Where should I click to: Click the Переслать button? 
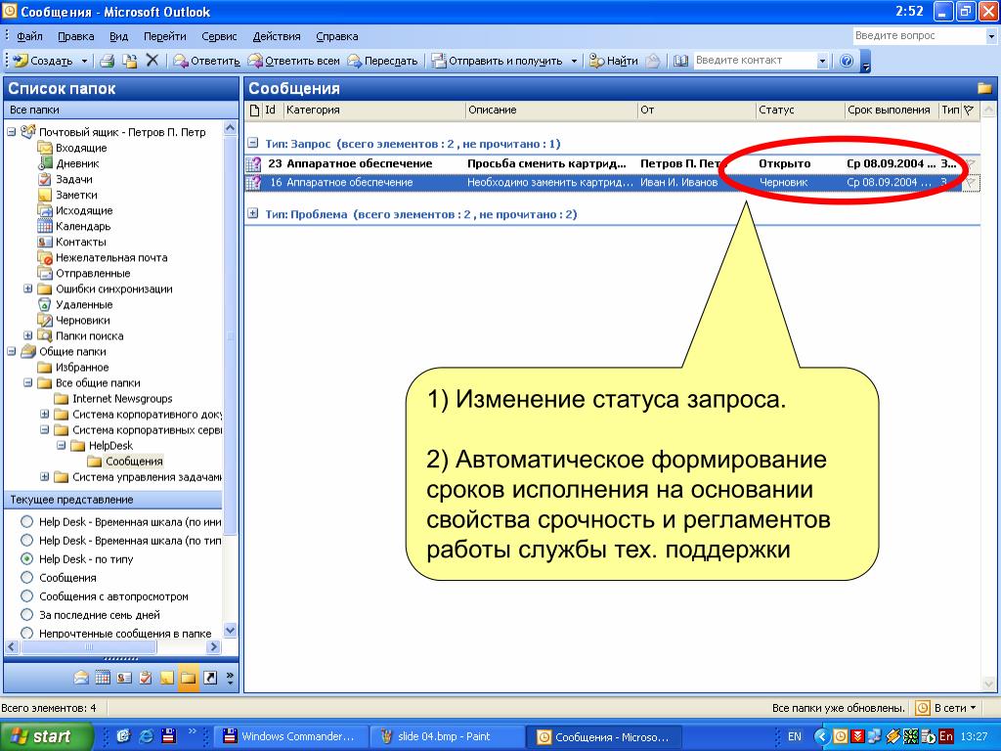point(383,61)
